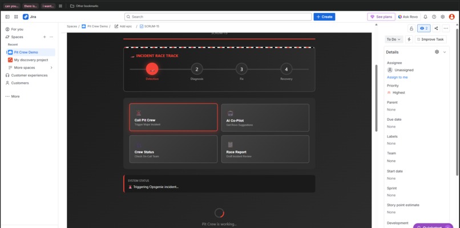Screen dimensions: 460x228
Task: Click the blue Create button
Action: [x=324, y=17]
